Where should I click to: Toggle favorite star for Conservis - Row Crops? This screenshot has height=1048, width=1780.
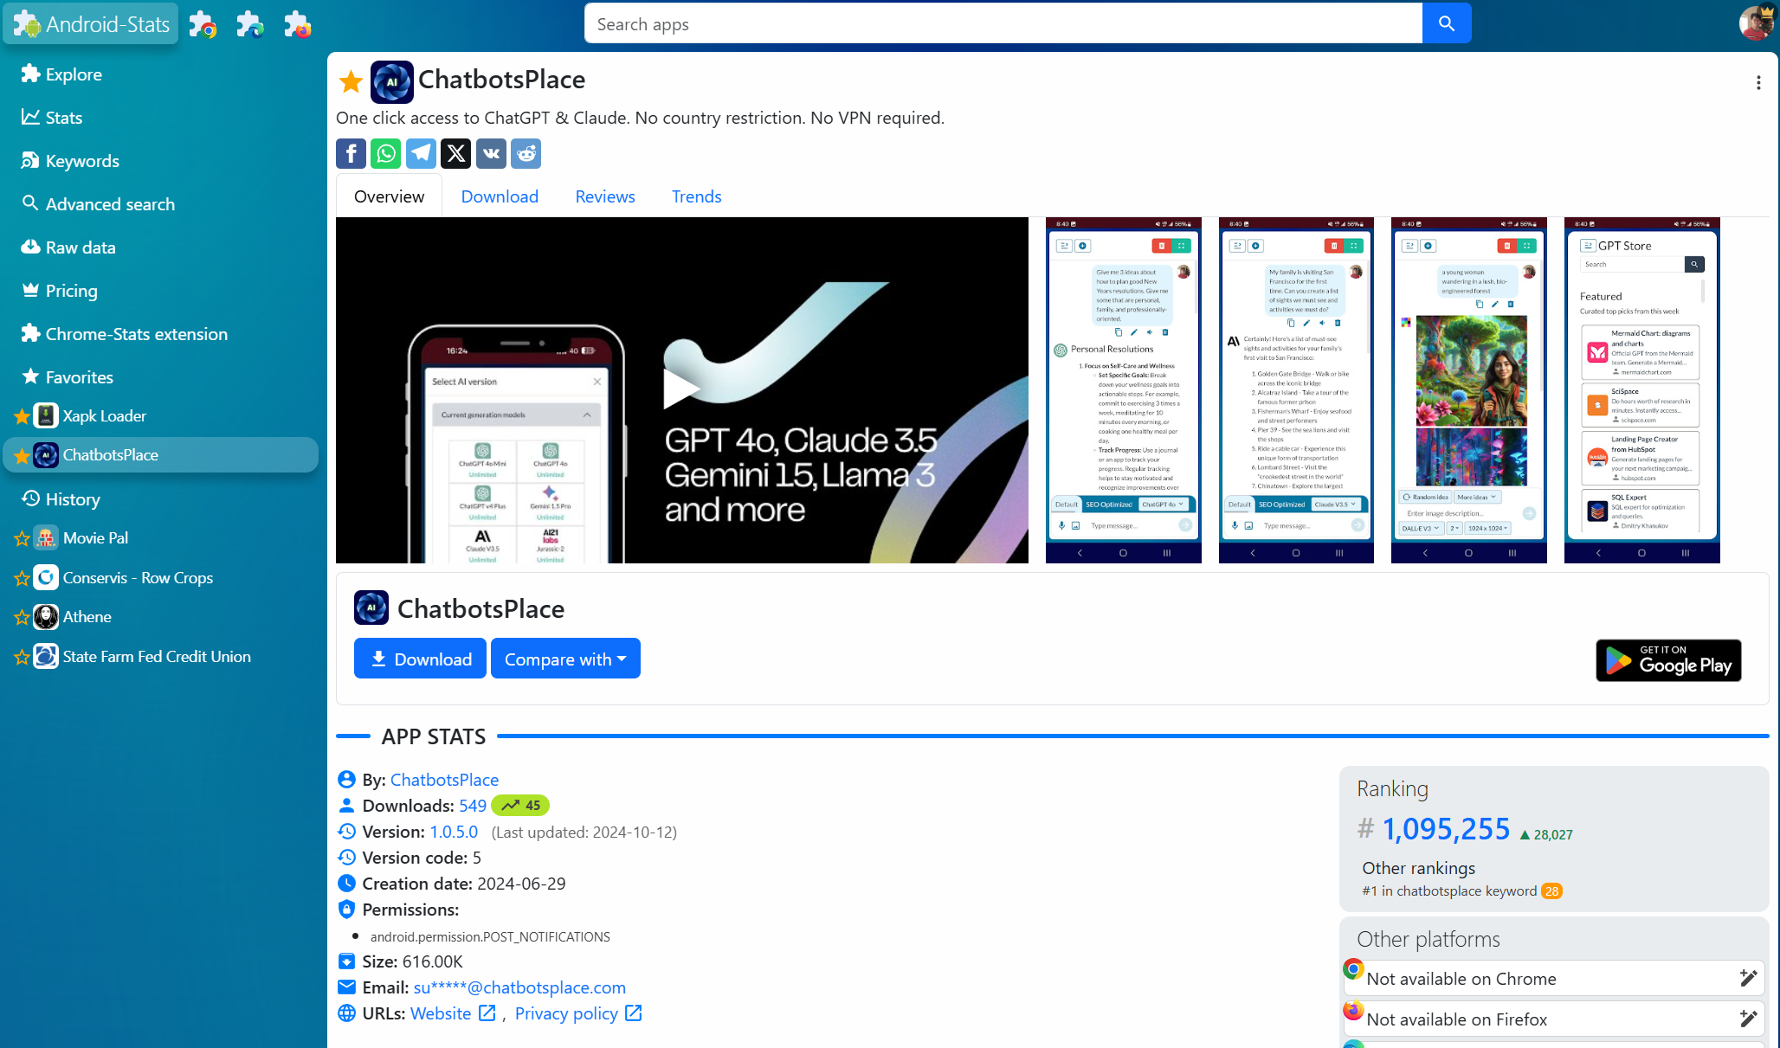[x=22, y=578]
